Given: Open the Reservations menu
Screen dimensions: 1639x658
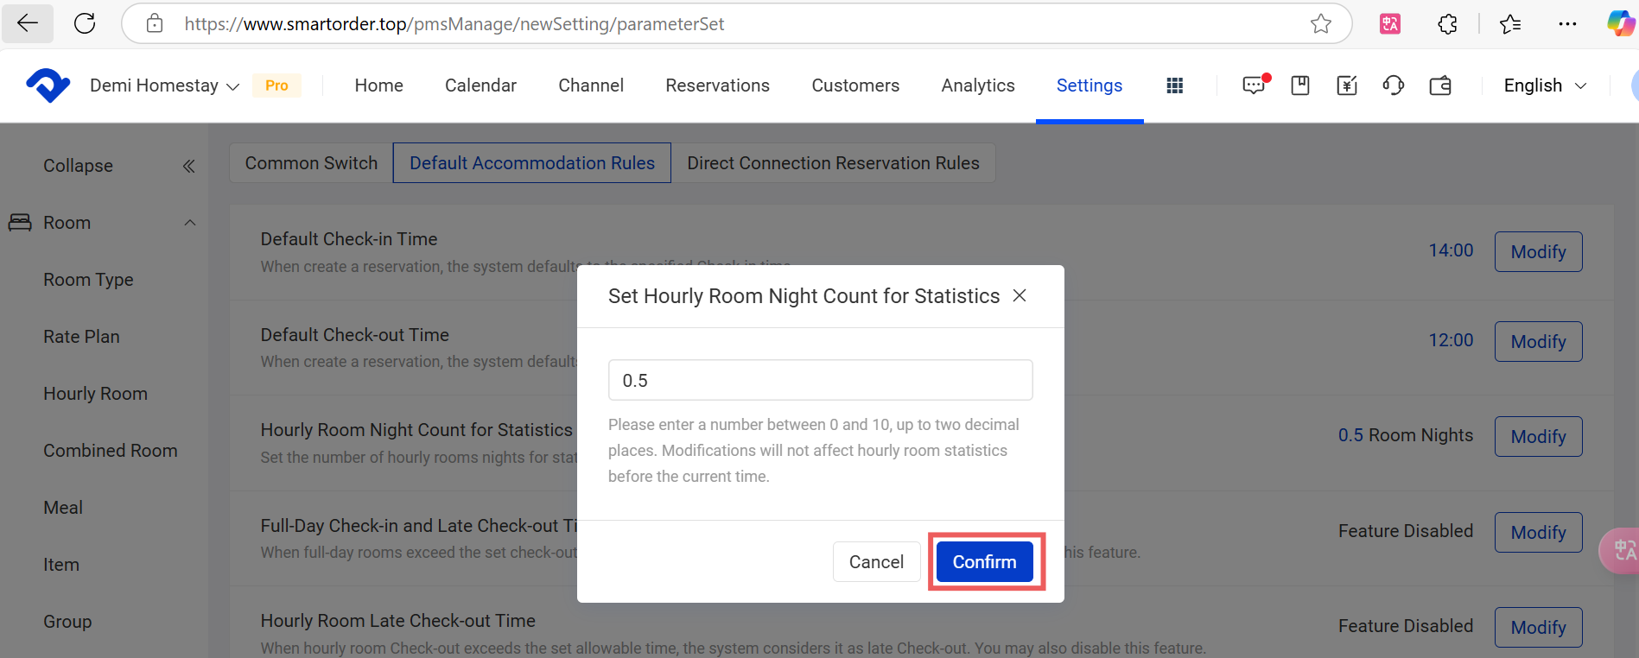Looking at the screenshot, I should pos(717,85).
